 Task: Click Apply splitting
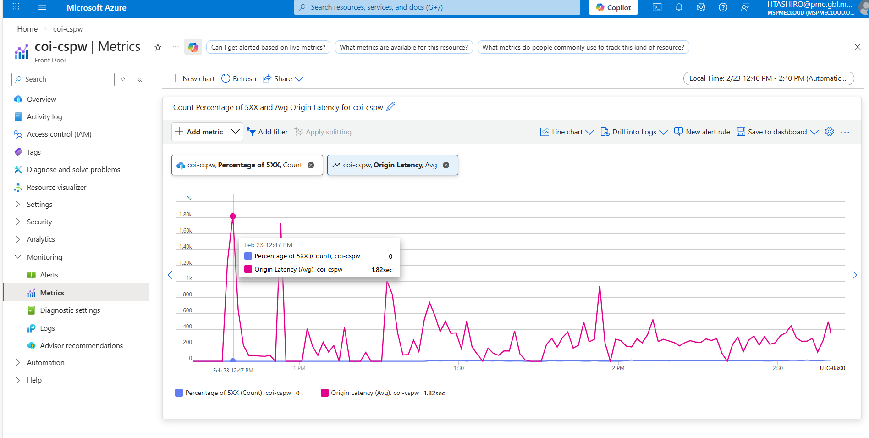point(323,132)
